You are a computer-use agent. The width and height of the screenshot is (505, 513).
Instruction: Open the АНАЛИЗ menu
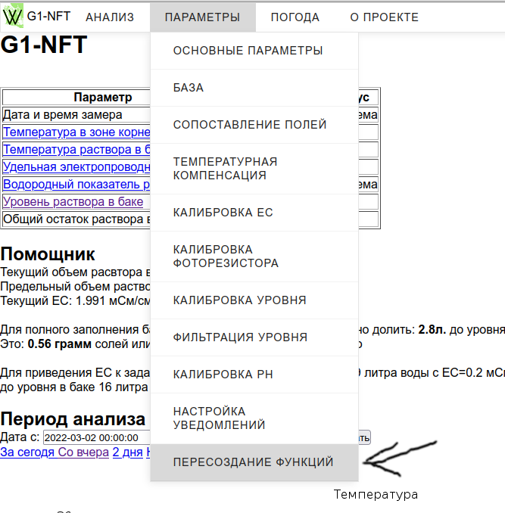110,17
